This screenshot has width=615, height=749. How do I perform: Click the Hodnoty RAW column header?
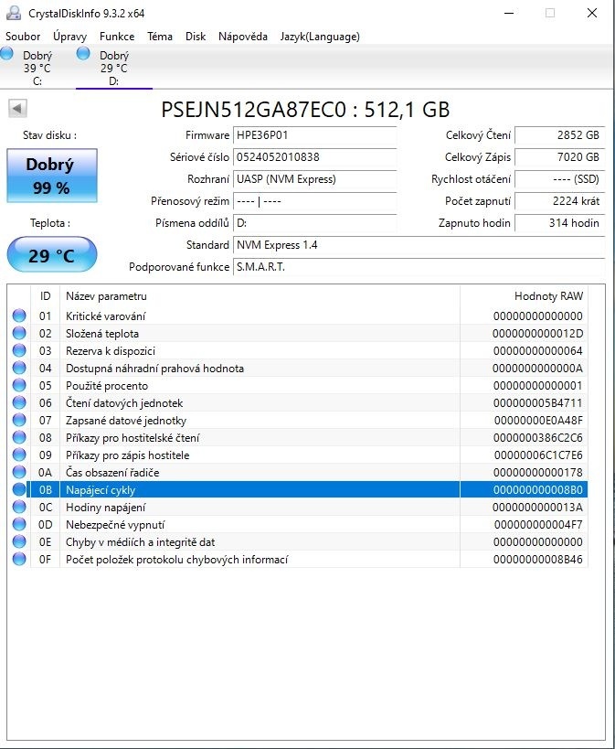(x=524, y=296)
